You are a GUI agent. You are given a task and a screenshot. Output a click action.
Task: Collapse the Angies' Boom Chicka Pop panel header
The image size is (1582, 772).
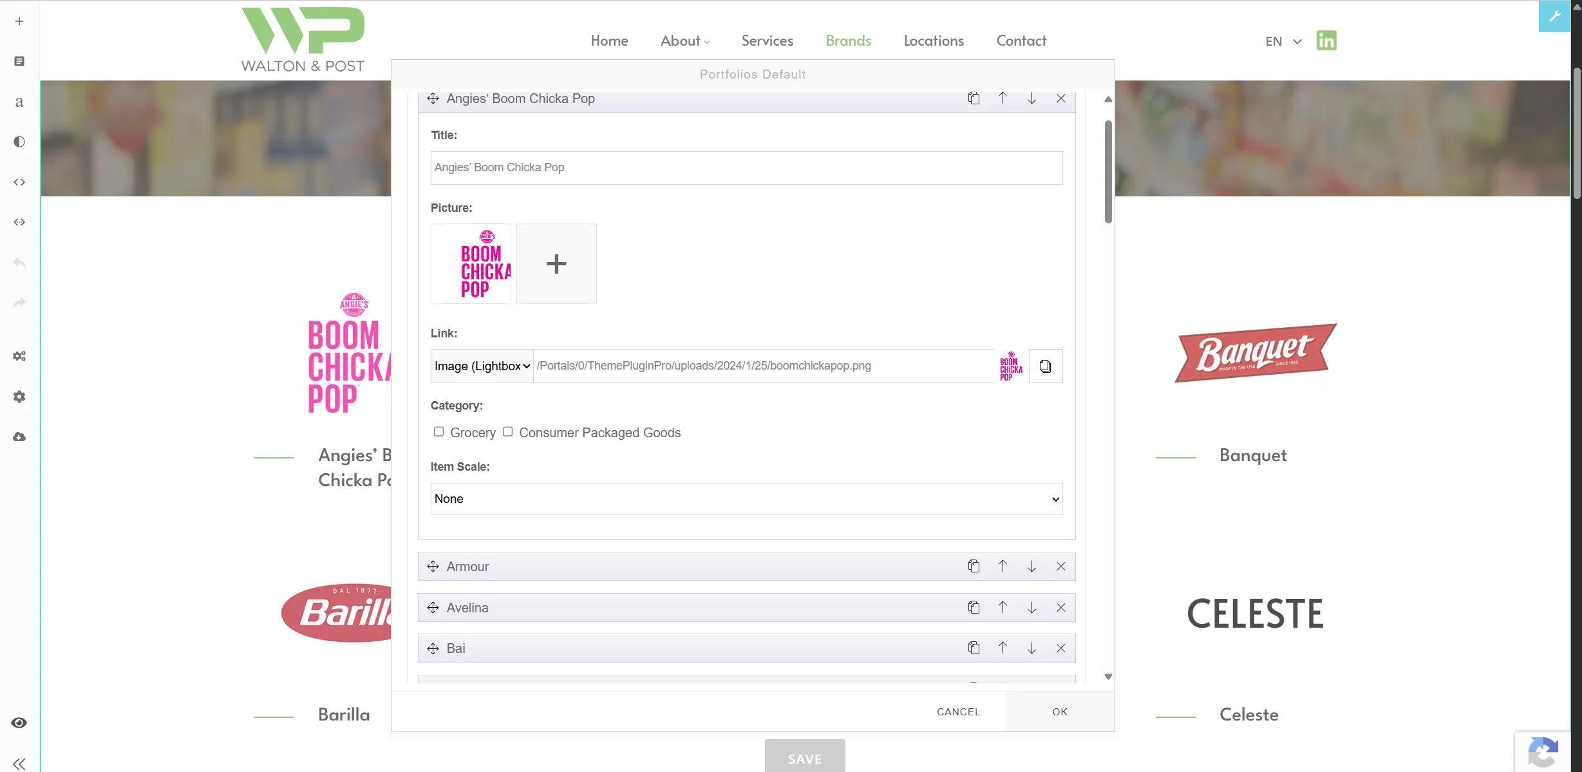coord(747,100)
